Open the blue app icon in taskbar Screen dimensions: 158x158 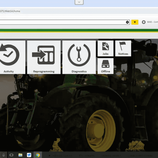pyautogui.click(x=29, y=155)
